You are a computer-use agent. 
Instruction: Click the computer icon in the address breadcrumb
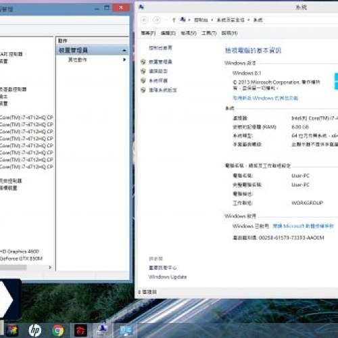[x=183, y=20]
